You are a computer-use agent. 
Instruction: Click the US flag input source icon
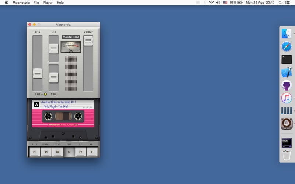pyautogui.click(x=225, y=3)
